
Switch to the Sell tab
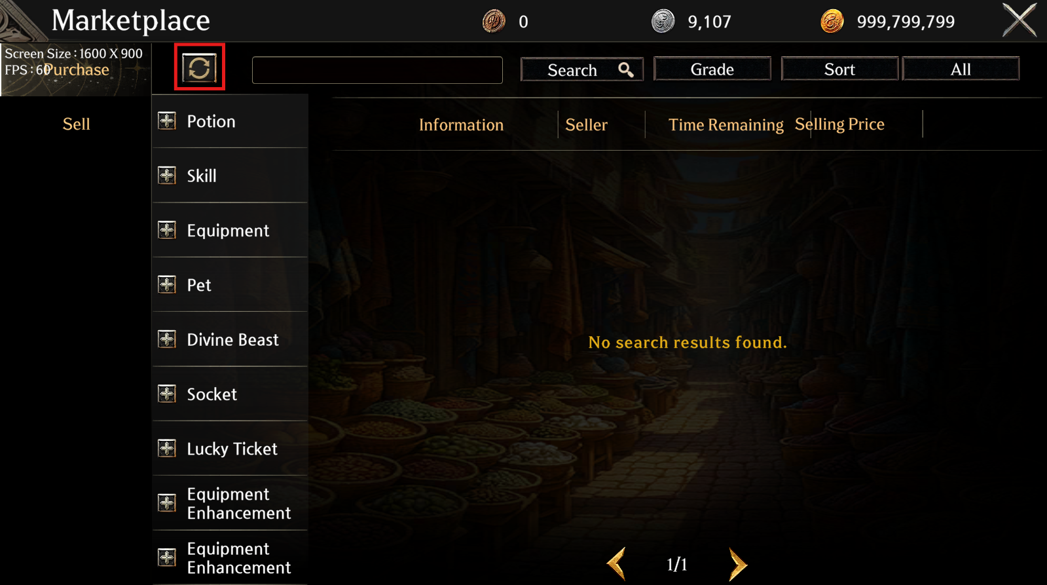(76, 124)
